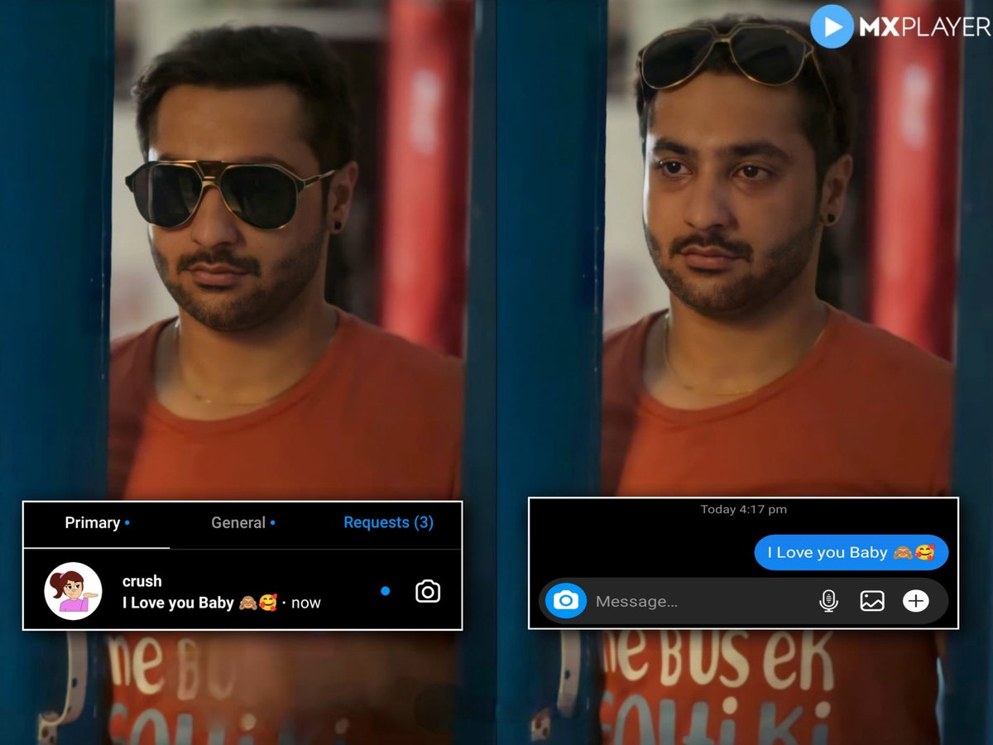The height and width of the screenshot is (745, 993).
Task: Select the sent 'I Love you Baby' bubble
Action: point(851,553)
